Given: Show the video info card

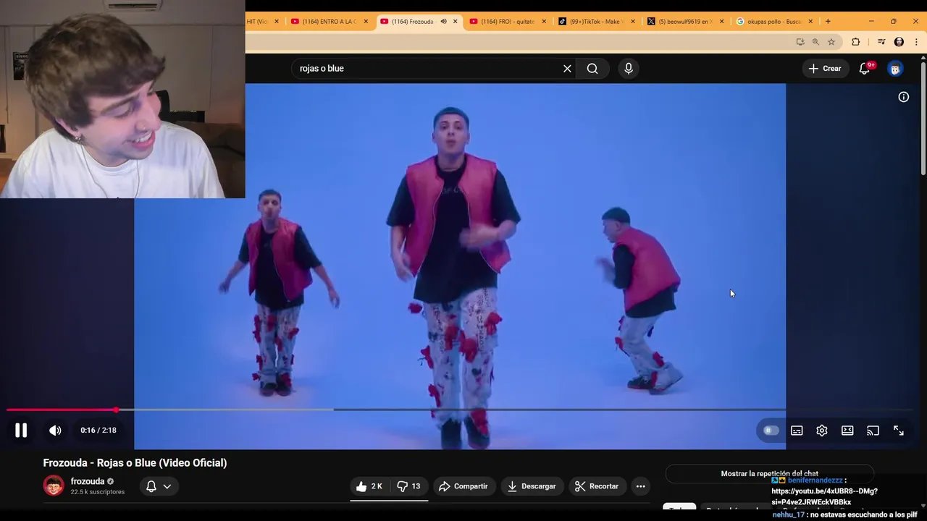Looking at the screenshot, I should [904, 97].
